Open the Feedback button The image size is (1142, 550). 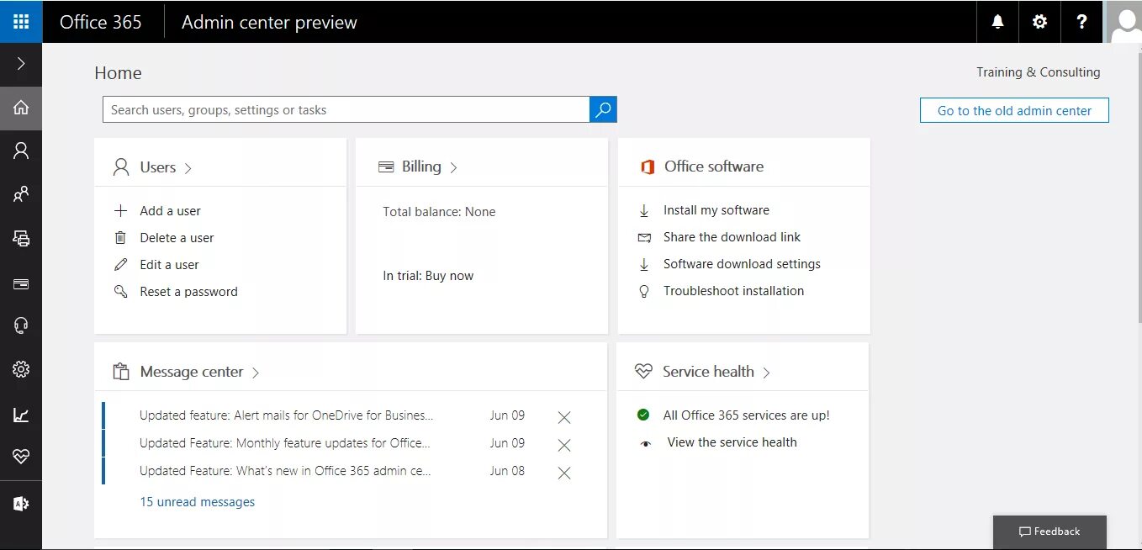pos(1049,531)
